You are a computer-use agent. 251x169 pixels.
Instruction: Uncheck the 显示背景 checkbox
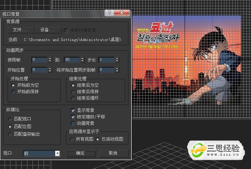[73, 110]
